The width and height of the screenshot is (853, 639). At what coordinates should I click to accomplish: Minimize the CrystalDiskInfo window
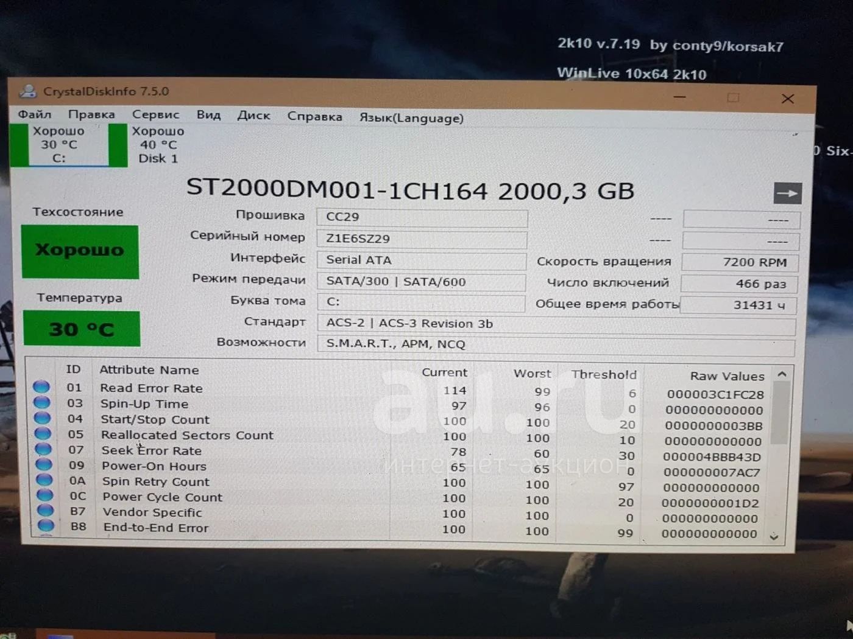tap(680, 97)
